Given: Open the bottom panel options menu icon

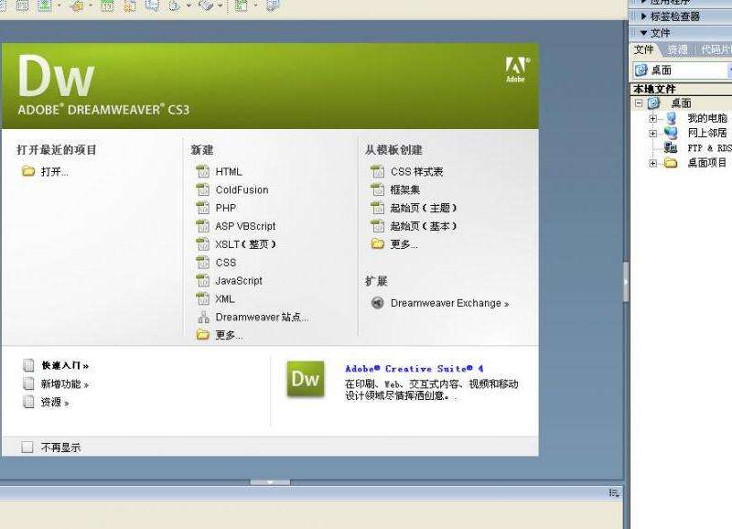Looking at the screenshot, I should click(x=614, y=493).
